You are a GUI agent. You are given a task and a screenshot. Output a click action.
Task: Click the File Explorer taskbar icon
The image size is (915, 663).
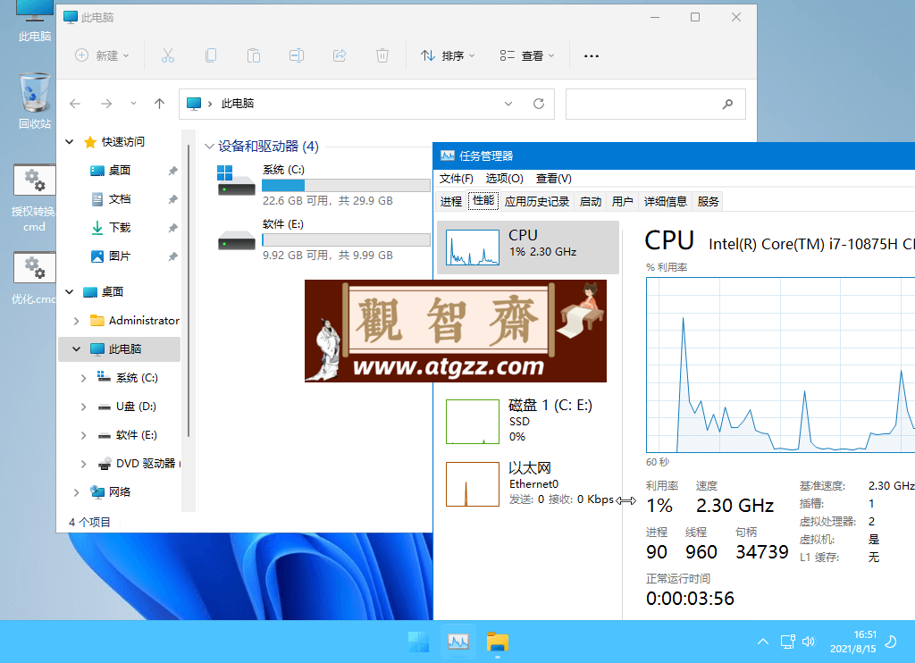pos(498,642)
